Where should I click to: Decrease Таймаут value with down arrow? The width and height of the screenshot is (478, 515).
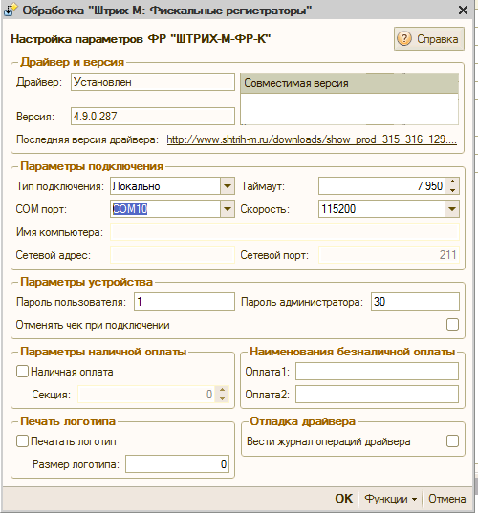pyautogui.click(x=453, y=190)
